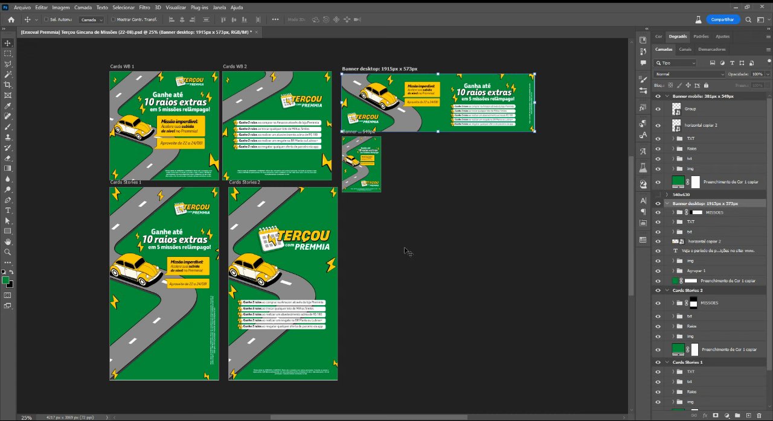Select the Gradient tool
Screen dimensions: 773x421
pyautogui.click(x=8, y=168)
